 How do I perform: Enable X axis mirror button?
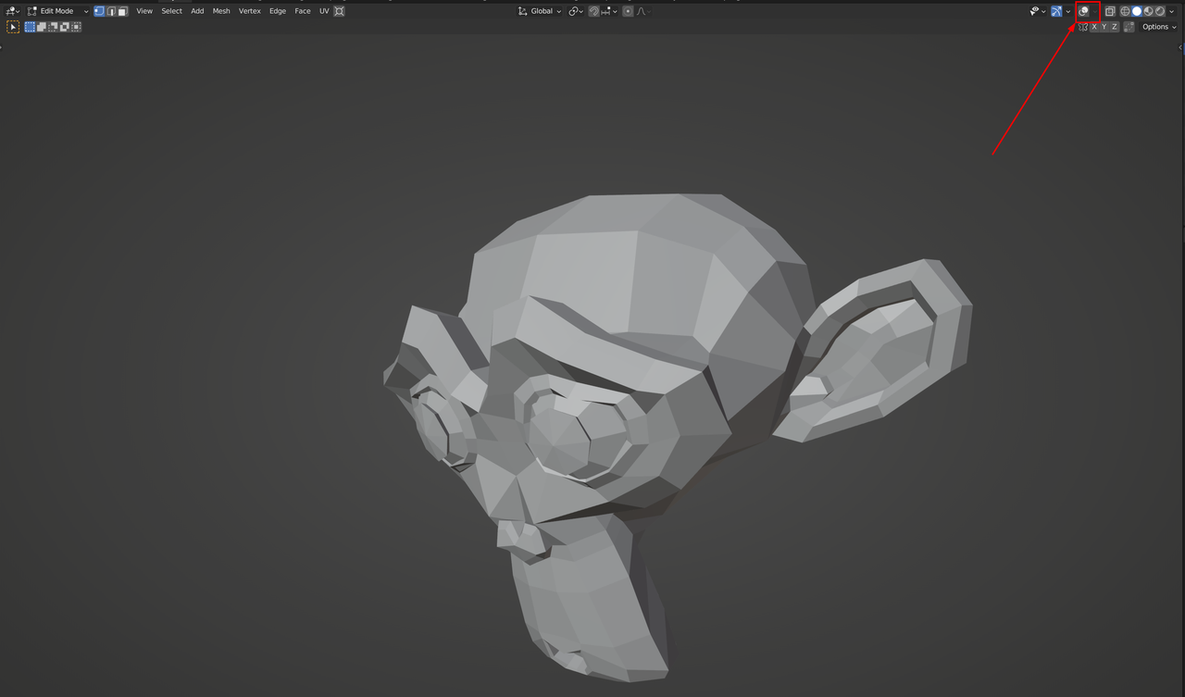[1094, 27]
